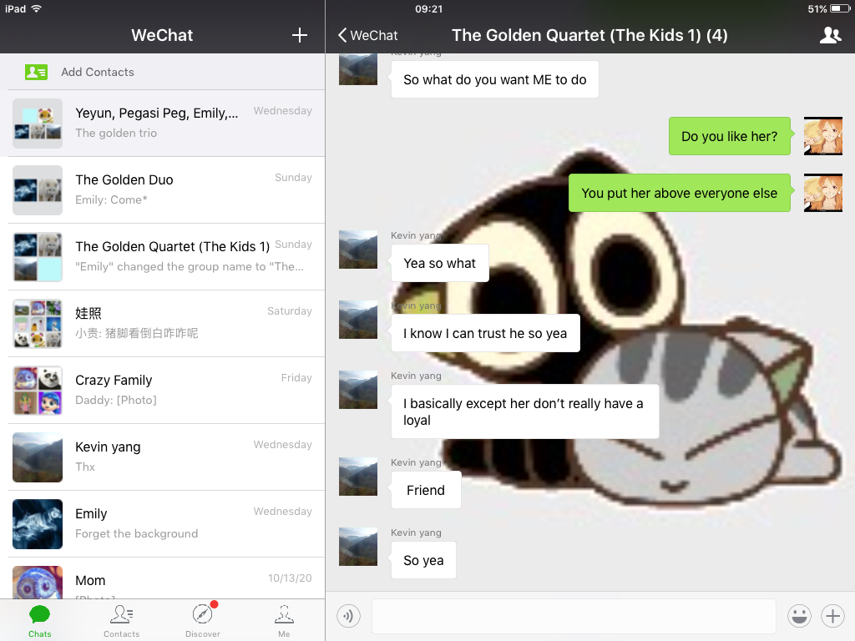The width and height of the screenshot is (855, 641).
Task: Switch to Me tab
Action: pyautogui.click(x=284, y=621)
